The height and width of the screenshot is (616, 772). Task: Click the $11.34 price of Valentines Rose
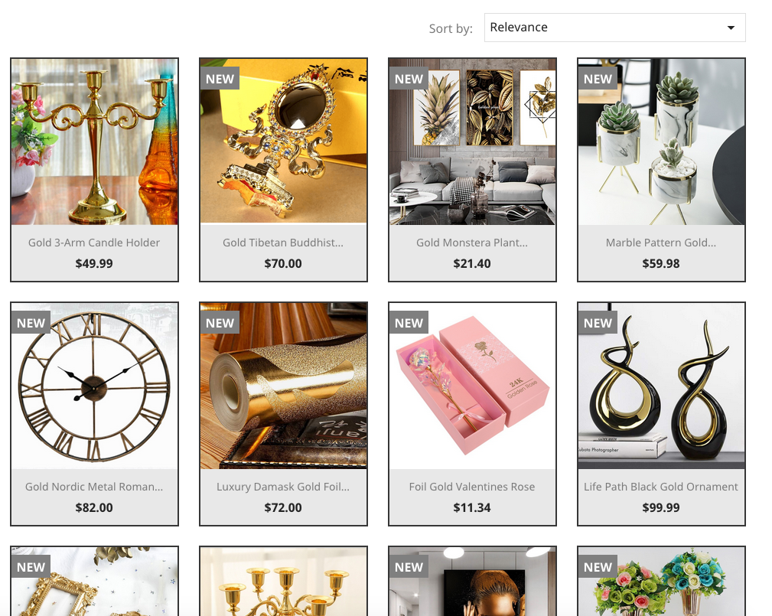(471, 507)
